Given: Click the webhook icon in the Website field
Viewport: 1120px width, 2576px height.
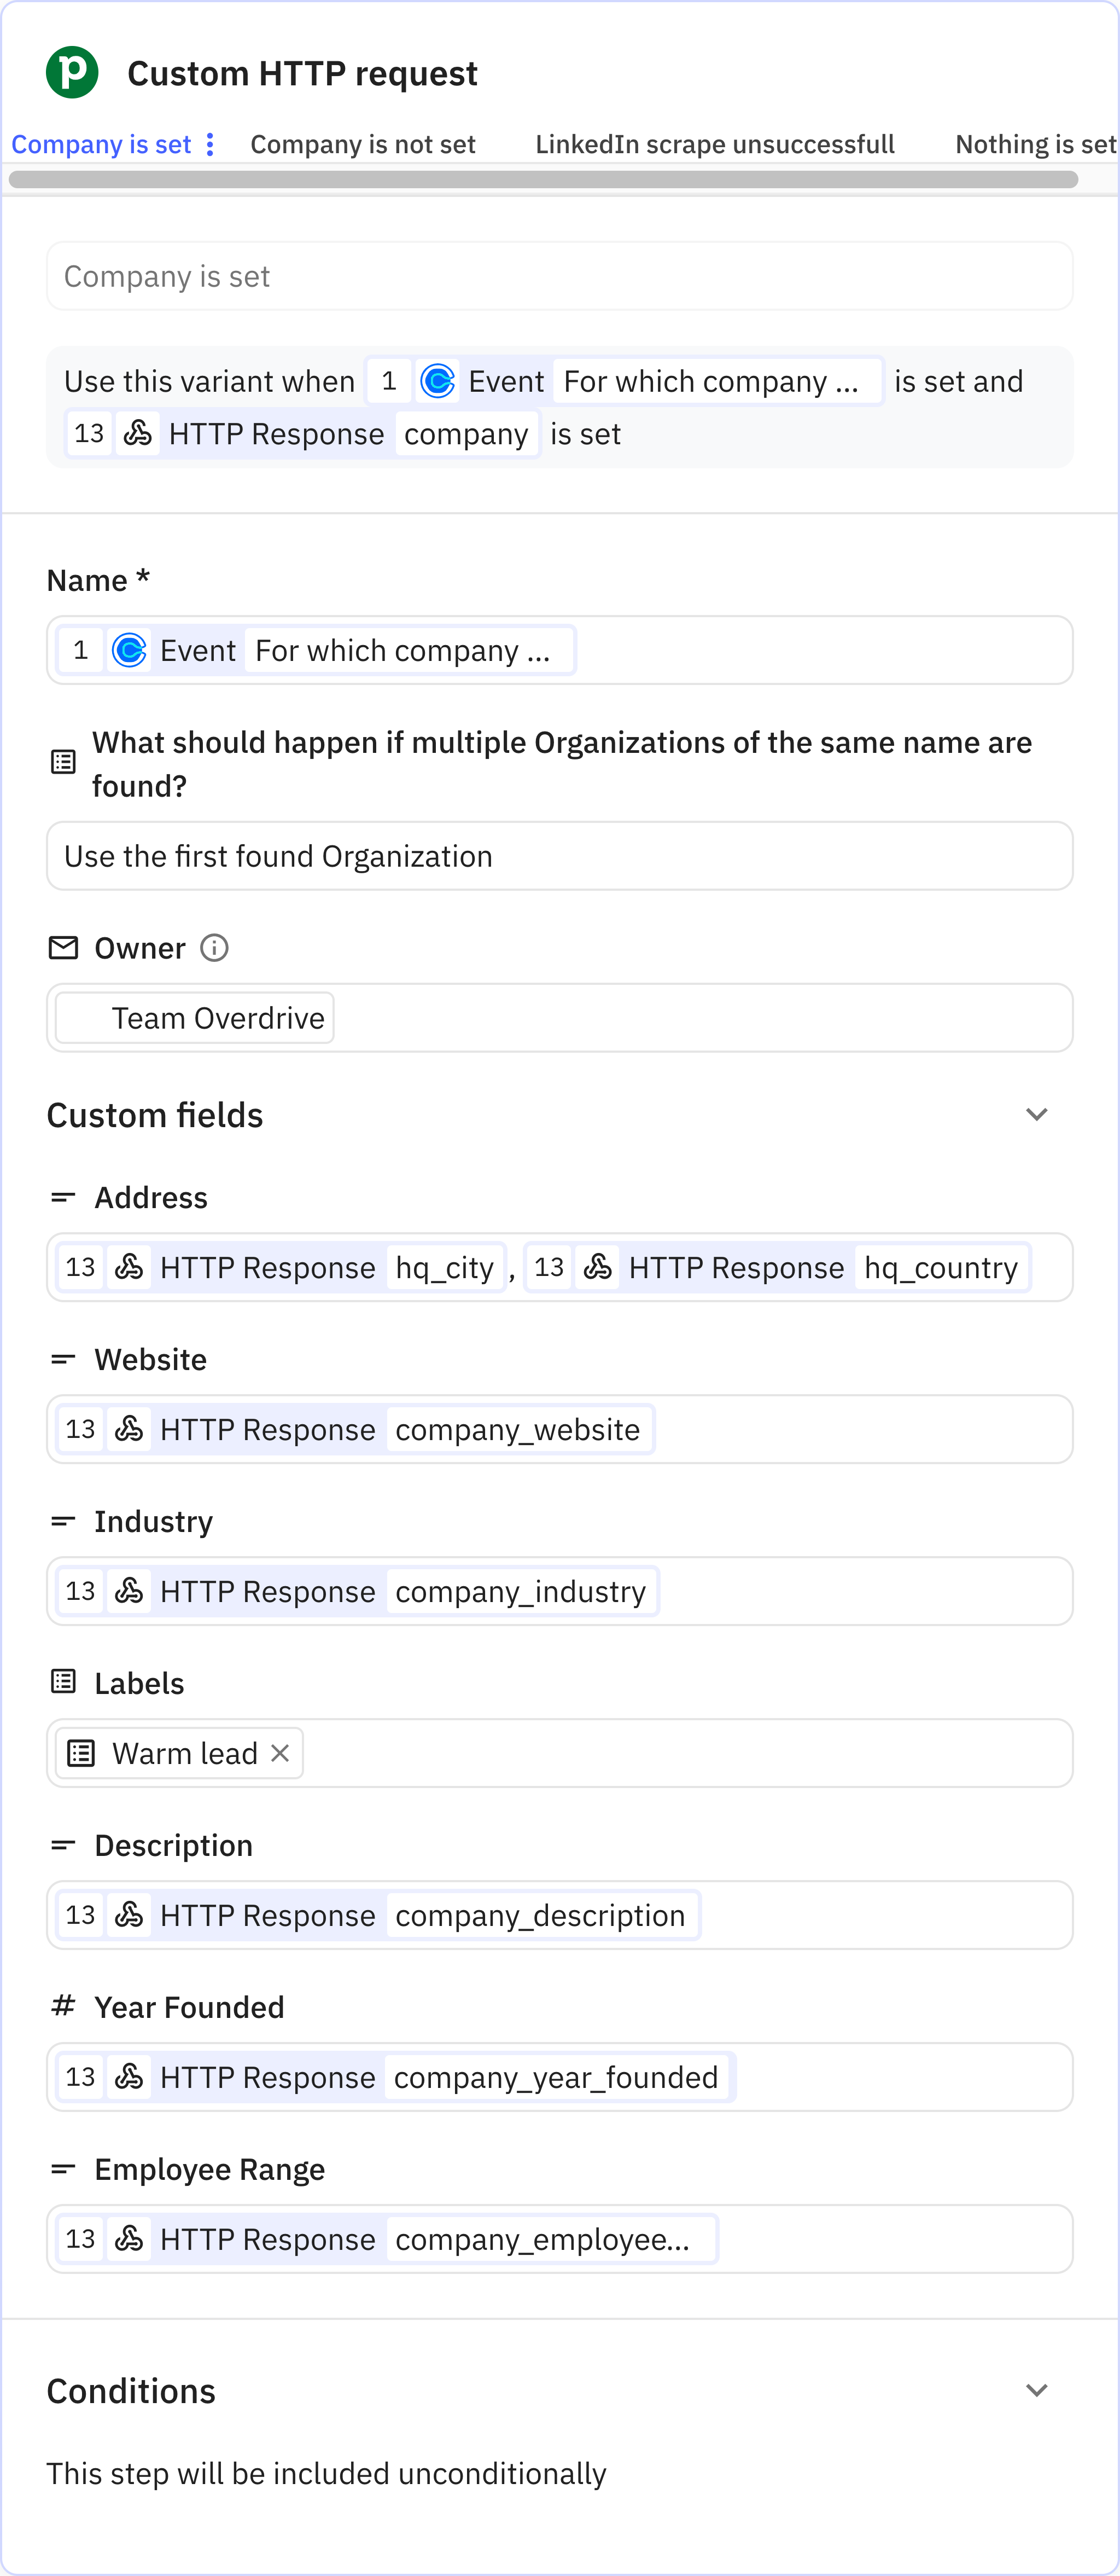Looking at the screenshot, I should (129, 1429).
